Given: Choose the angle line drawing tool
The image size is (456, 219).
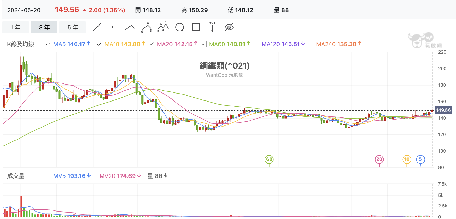Looking at the screenshot, I should [x=130, y=27].
